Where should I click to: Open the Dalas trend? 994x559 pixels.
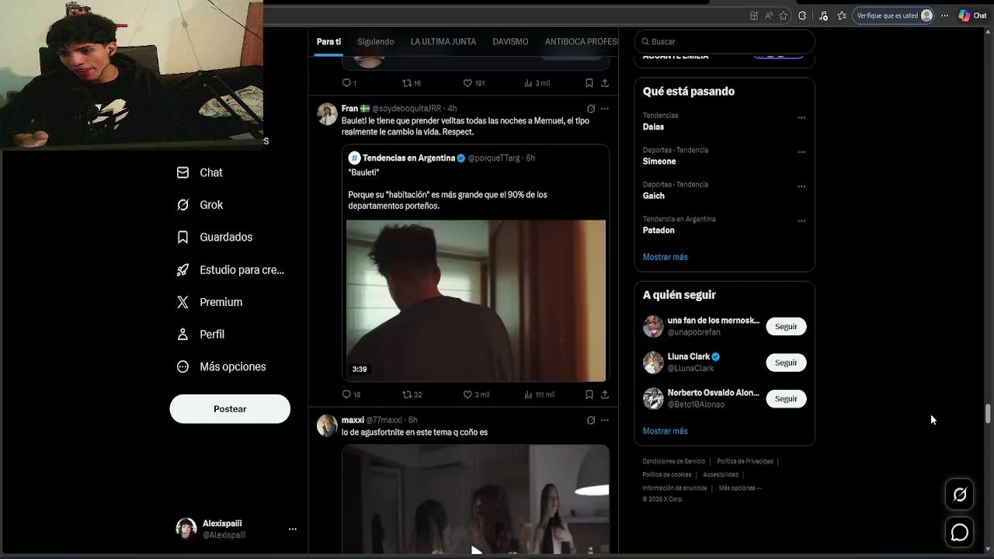(653, 127)
